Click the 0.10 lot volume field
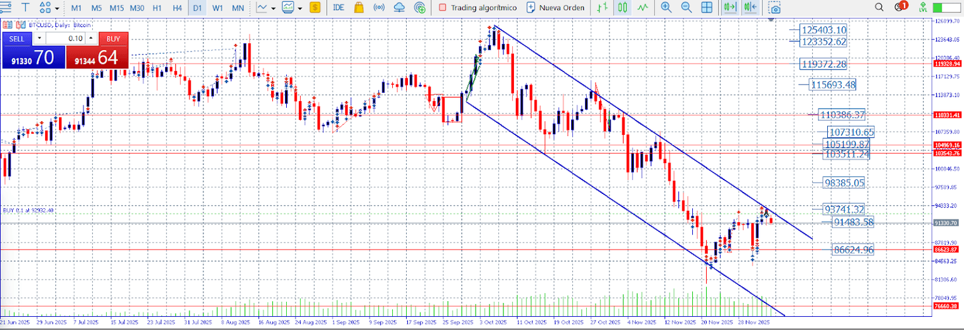This screenshot has height=330, width=964. (65, 38)
